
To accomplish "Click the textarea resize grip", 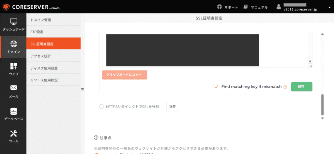I will (311, 66).
